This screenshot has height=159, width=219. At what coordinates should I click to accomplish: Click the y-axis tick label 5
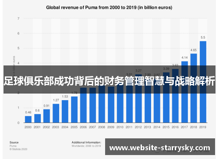point(18,48)
